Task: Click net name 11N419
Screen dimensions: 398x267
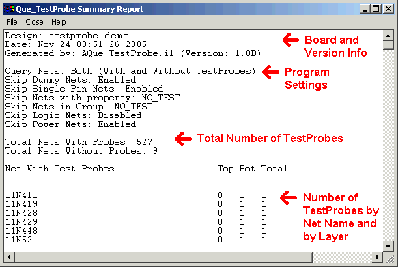Action: (22, 204)
